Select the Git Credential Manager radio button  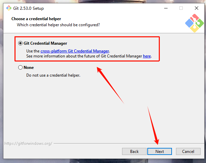[21, 43]
